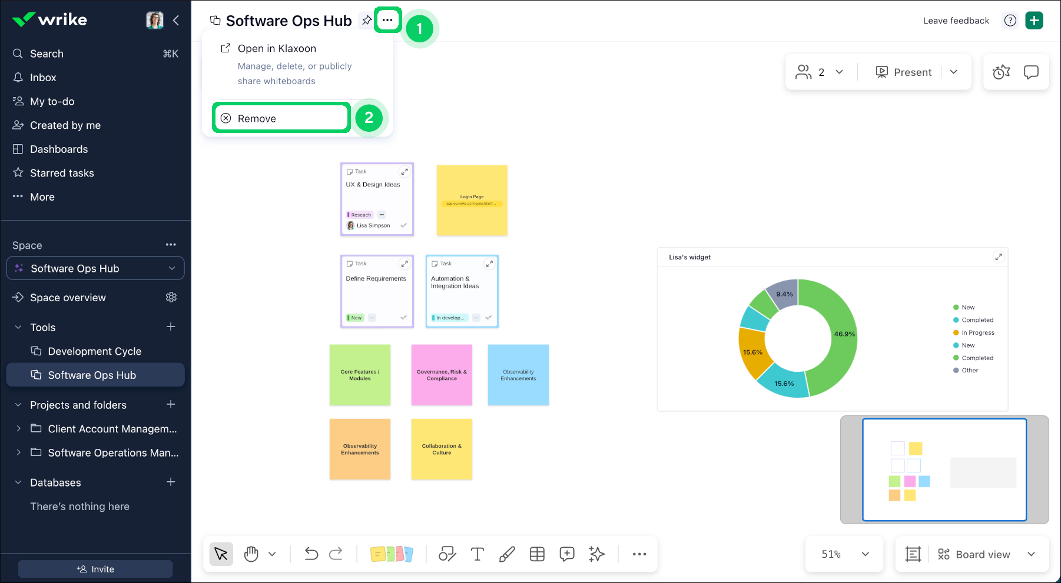Choose the pen drawing tool
The height and width of the screenshot is (583, 1061).
(x=507, y=554)
